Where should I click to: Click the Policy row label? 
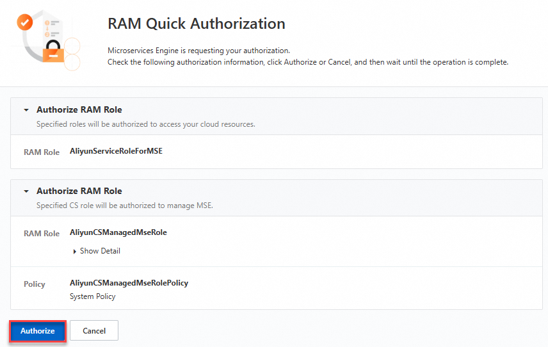35,284
